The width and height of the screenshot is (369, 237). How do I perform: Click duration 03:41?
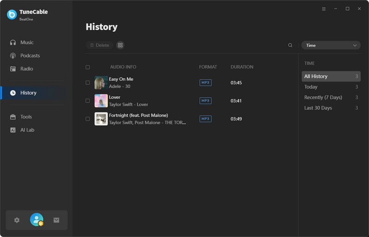point(236,101)
